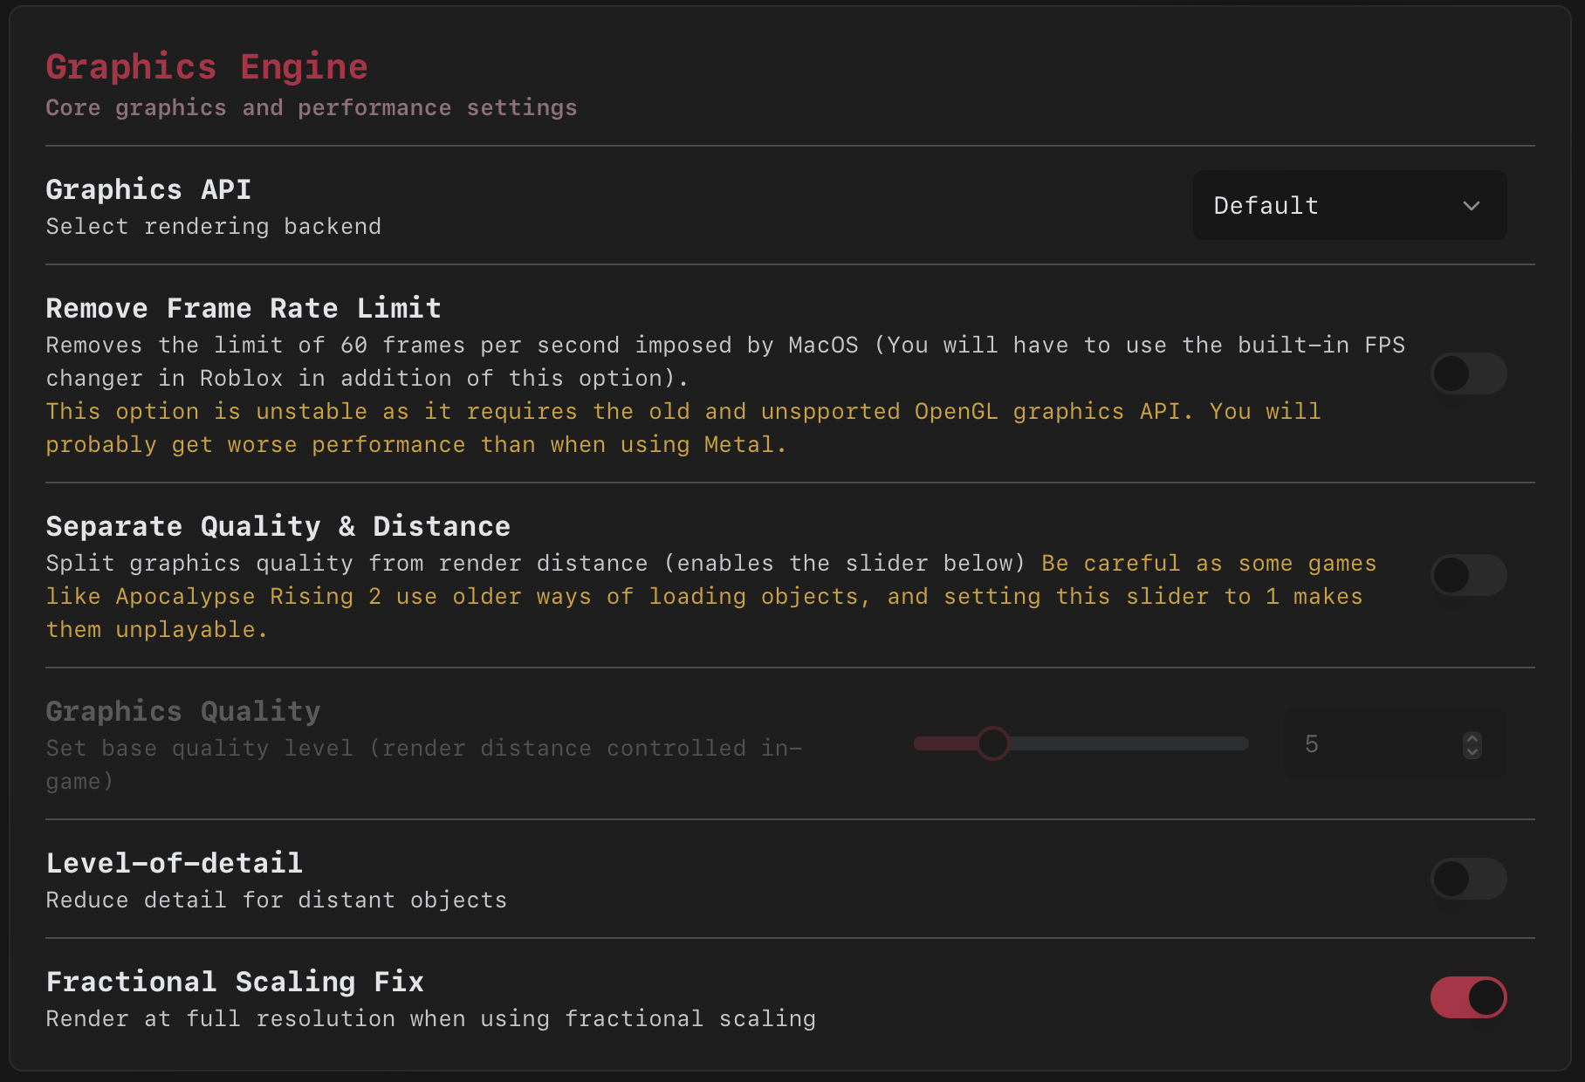Viewport: 1585px width, 1082px height.
Task: Enable the Level-of-detail switch
Action: point(1468,880)
